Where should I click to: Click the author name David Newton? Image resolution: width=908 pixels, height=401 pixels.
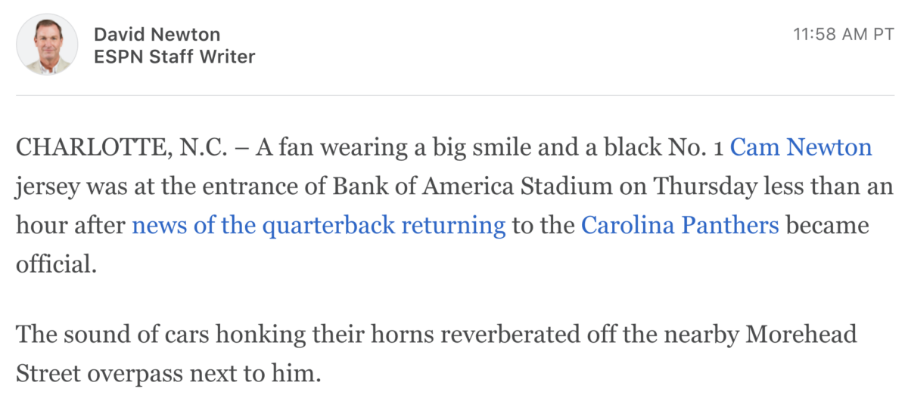click(x=157, y=35)
